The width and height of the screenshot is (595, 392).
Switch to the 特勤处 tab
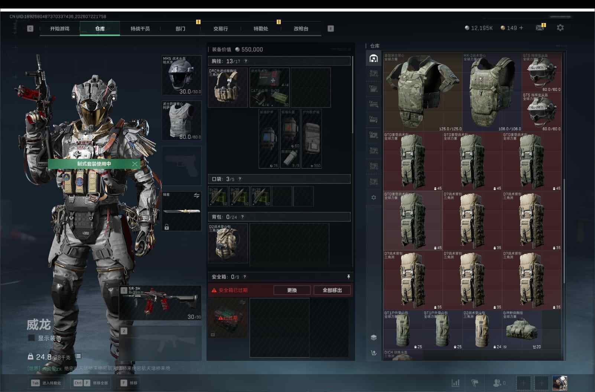[261, 29]
